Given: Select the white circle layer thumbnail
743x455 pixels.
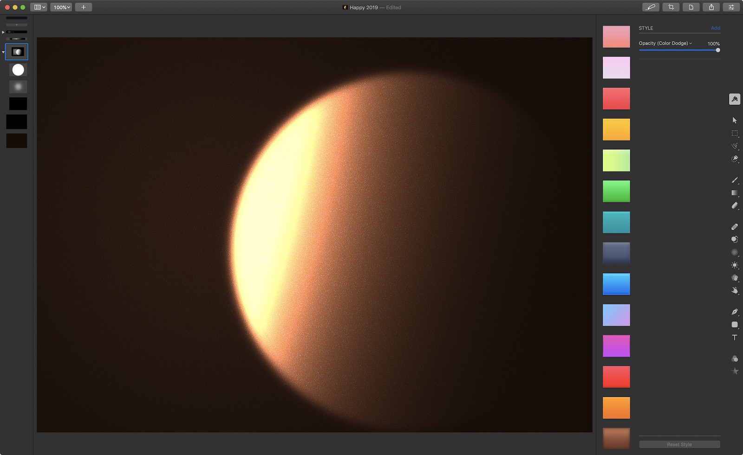Looking at the screenshot, I should tap(18, 70).
